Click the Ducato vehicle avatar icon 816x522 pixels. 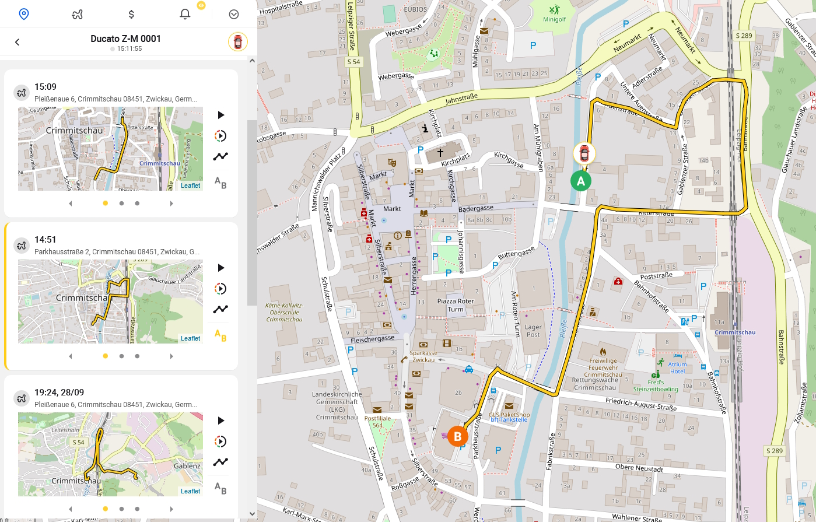(238, 42)
